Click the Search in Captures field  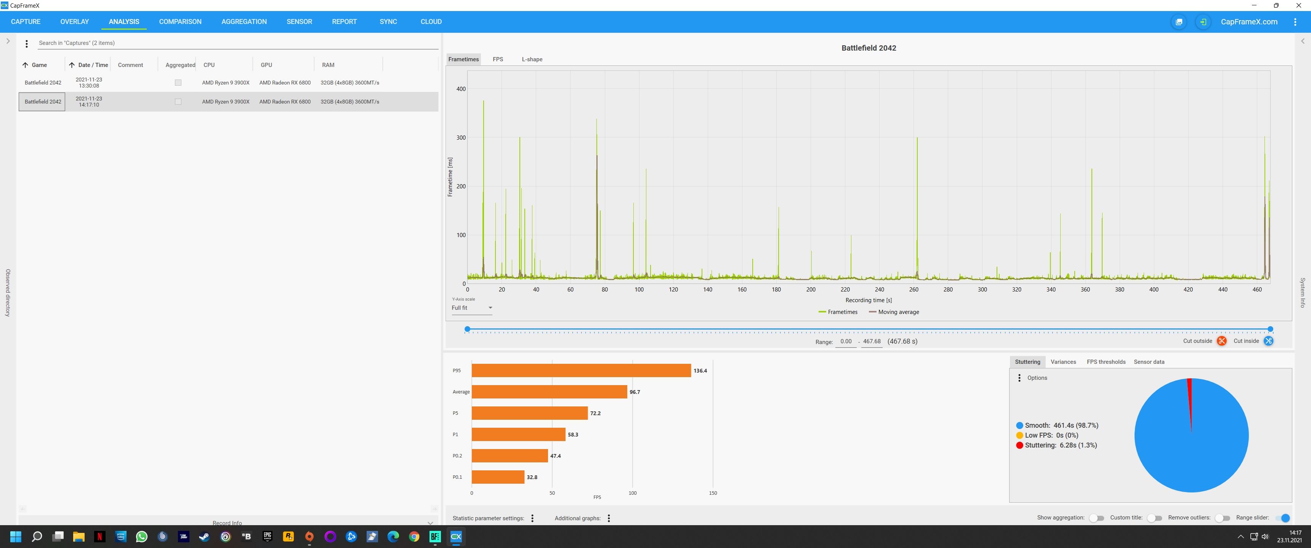pos(238,43)
